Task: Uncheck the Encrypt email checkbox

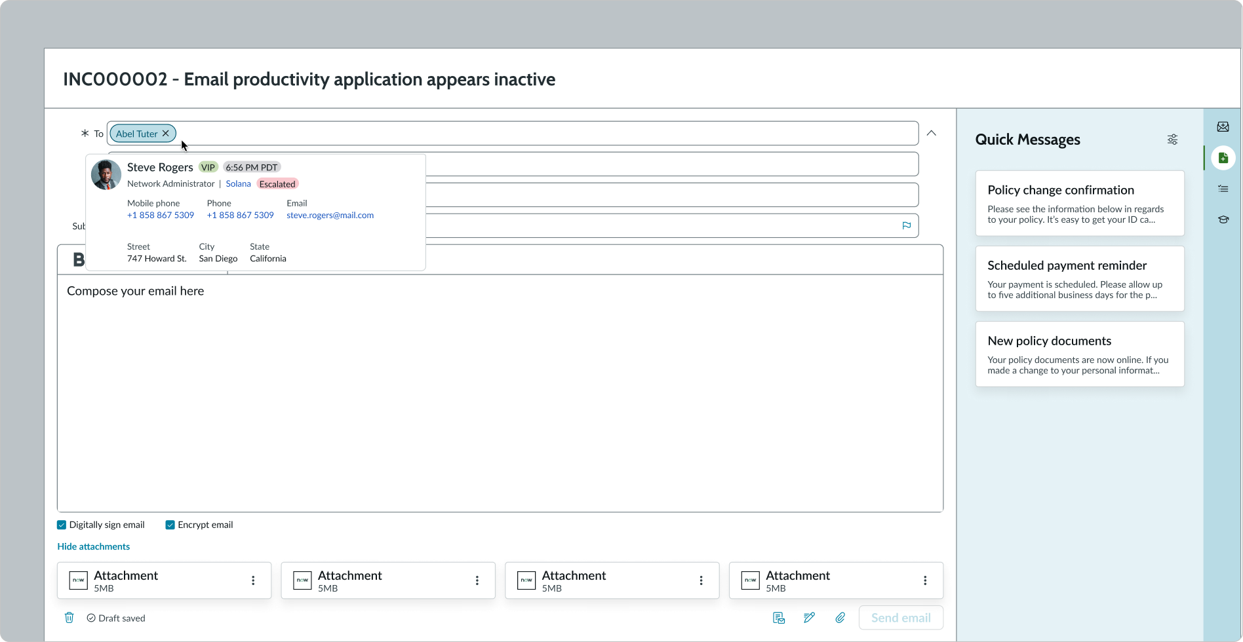Action: [x=170, y=525]
